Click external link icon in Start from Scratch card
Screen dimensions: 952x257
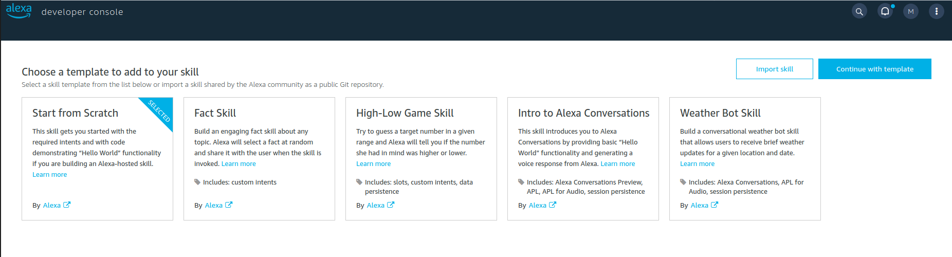67,205
